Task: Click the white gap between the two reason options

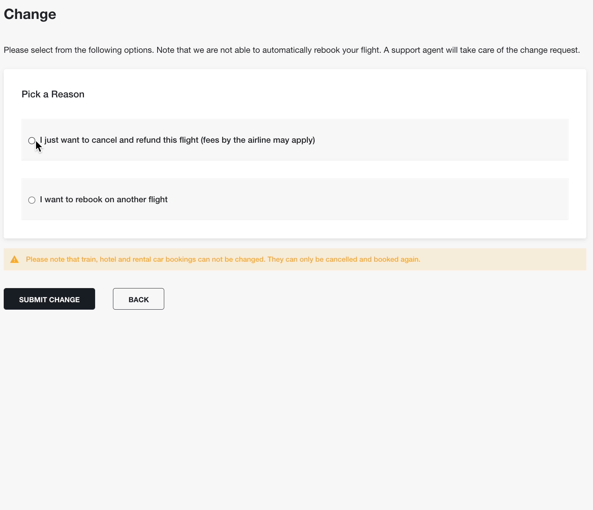Action: 295,170
